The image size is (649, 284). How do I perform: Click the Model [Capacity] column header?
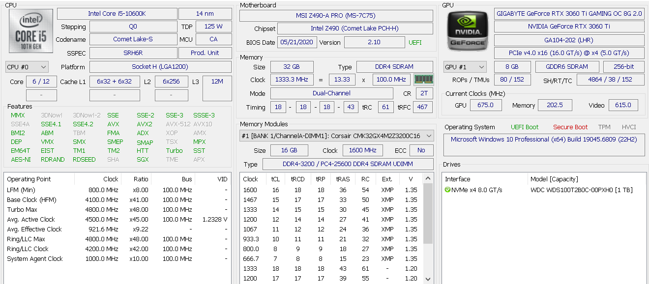click(554, 179)
